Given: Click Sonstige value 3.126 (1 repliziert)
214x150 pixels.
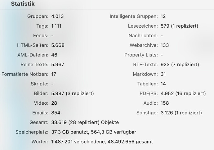Looking at the screenshot, I should (x=181, y=113).
